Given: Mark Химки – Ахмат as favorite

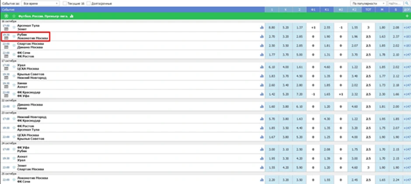Looking at the screenshot, I should point(14,85).
